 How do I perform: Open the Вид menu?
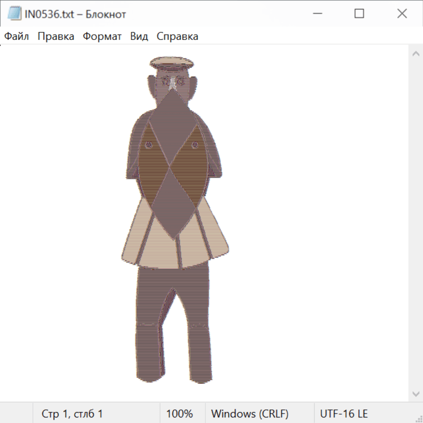pyautogui.click(x=139, y=37)
